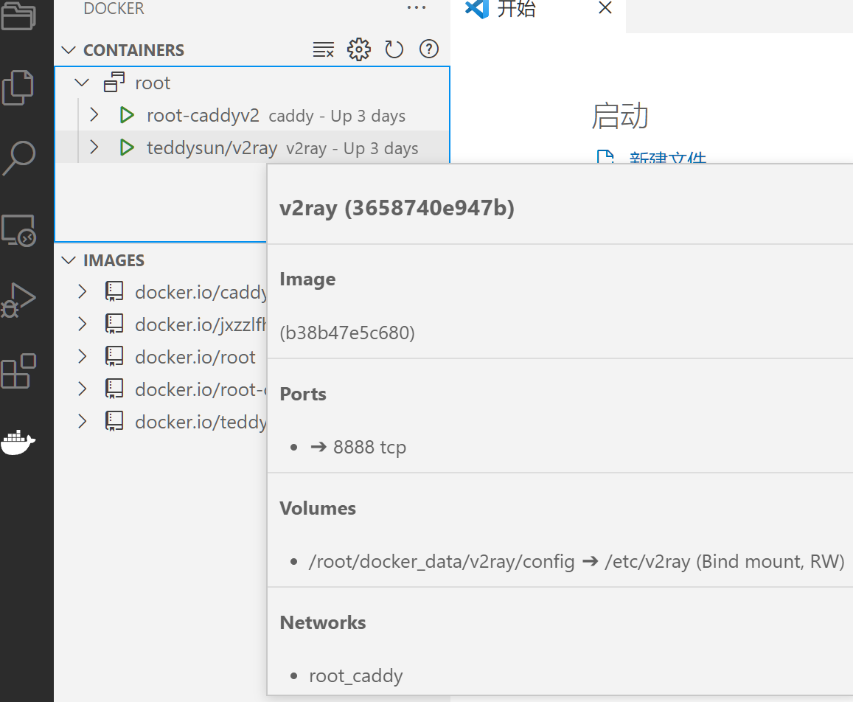
Task: Click the folders icon atop activity bar
Action: click(x=18, y=15)
